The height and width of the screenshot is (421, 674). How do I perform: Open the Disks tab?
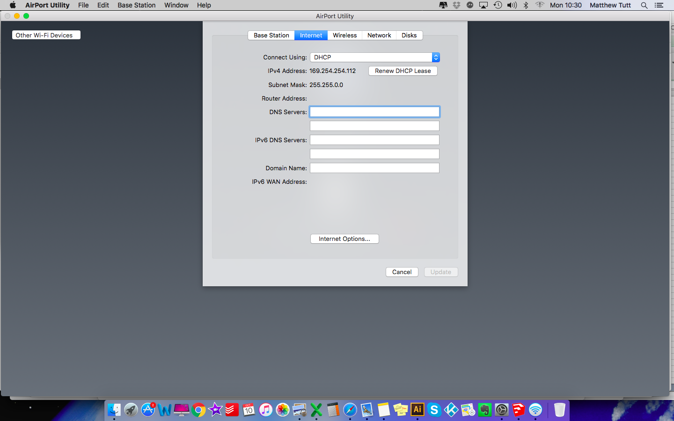(x=409, y=36)
